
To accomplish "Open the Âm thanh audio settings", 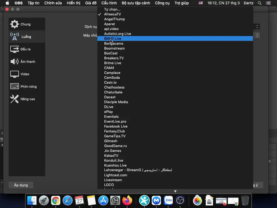I will coord(27,61).
